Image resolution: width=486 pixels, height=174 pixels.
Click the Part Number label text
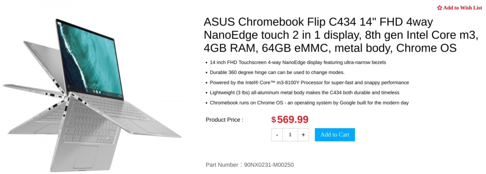[x=222, y=165]
